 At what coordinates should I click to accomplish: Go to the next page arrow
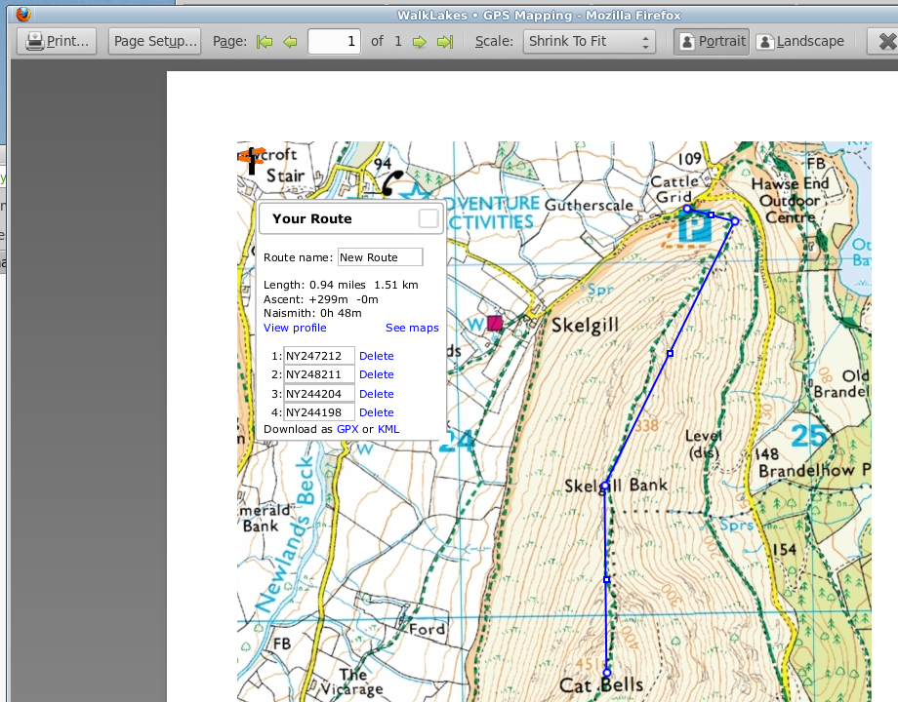tap(419, 41)
